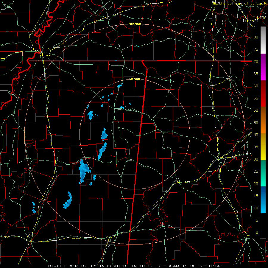
Task: Click the DIGITAL VERTICALLY INTEGRATED LIQUID (VIL) title
Action: tap(105, 266)
